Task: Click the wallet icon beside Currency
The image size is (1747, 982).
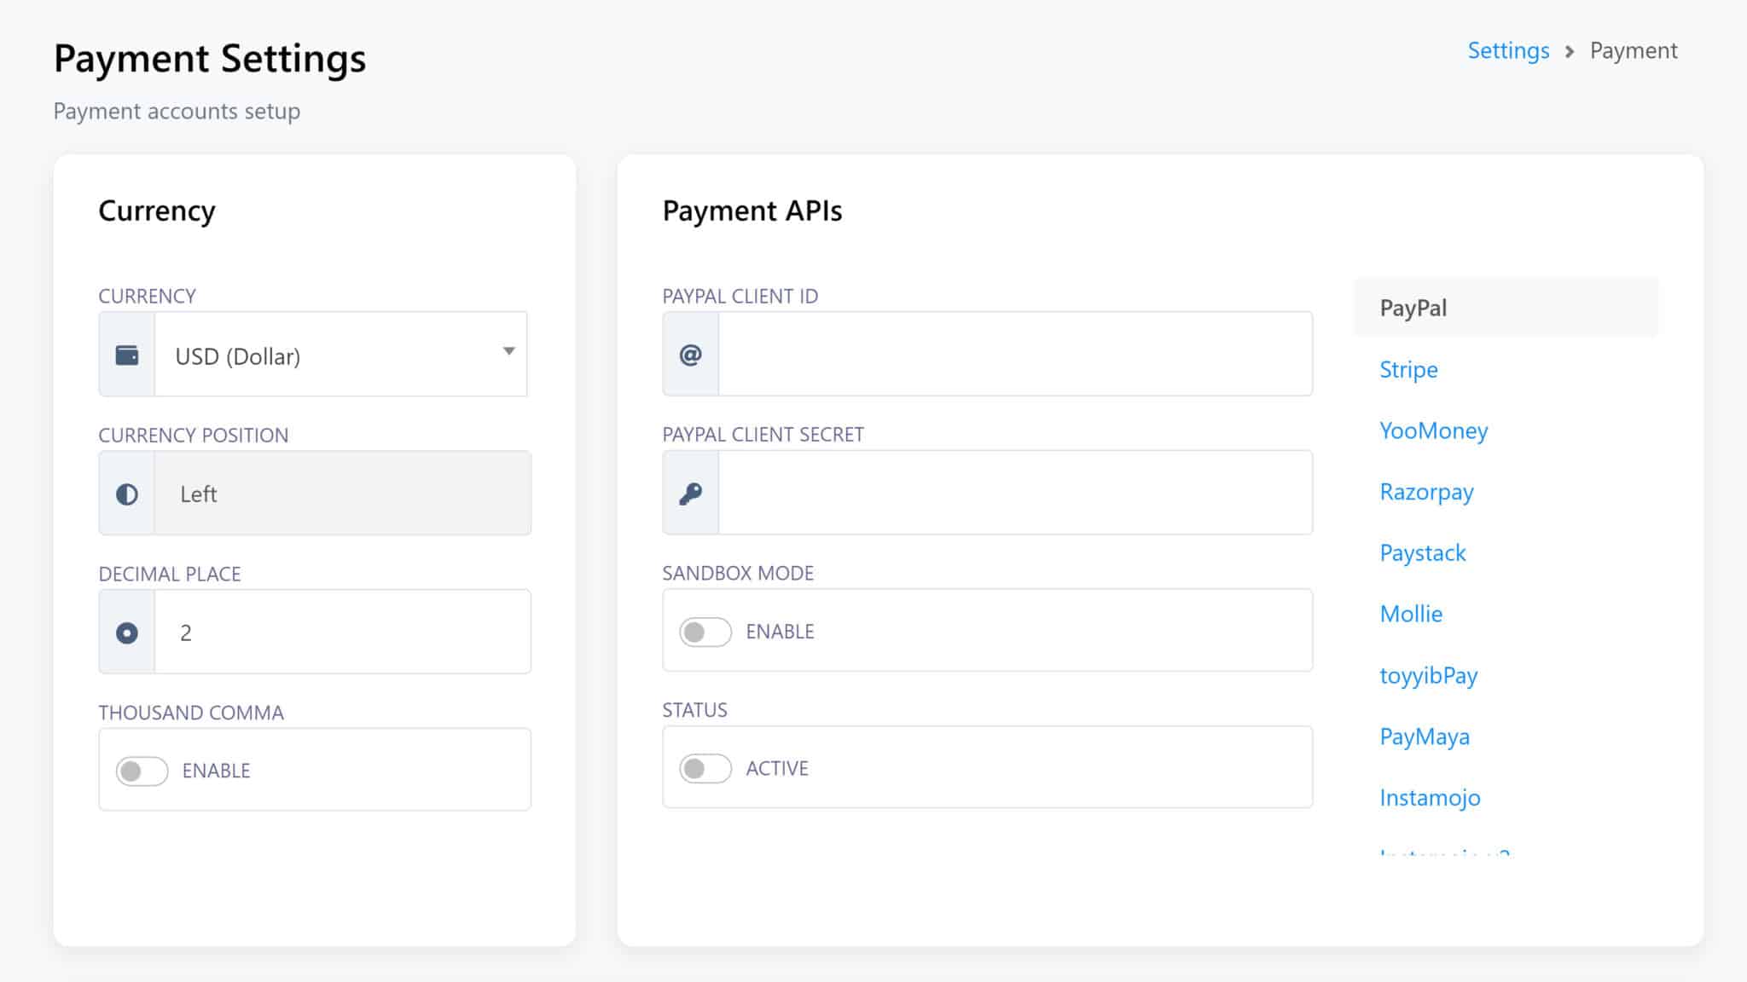Action: [x=127, y=355]
